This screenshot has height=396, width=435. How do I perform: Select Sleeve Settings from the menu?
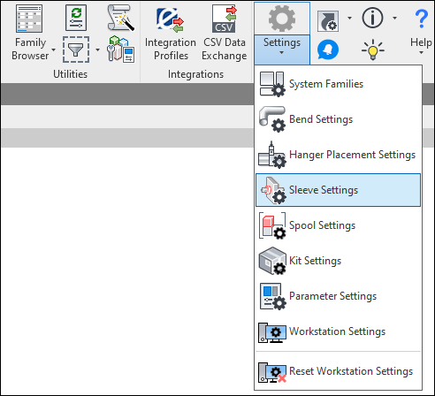pyautogui.click(x=338, y=190)
